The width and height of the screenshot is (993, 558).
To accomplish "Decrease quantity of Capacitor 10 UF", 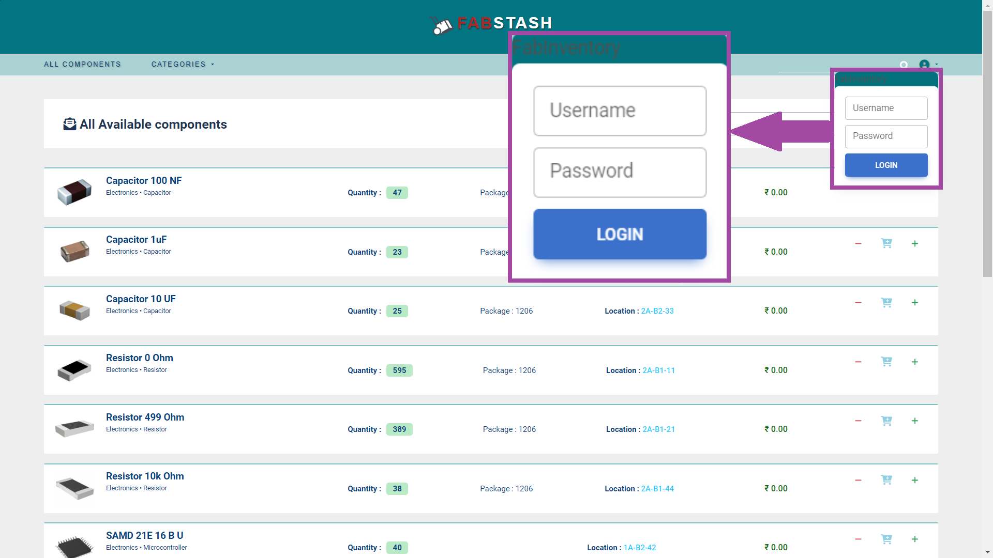I will pyautogui.click(x=858, y=303).
